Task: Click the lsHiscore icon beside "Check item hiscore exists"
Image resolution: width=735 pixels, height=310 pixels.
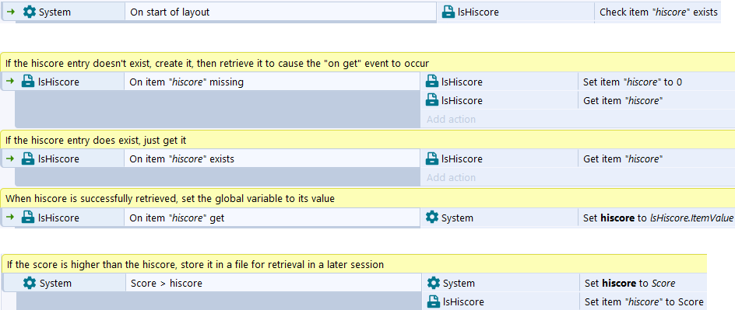Action: click(448, 12)
